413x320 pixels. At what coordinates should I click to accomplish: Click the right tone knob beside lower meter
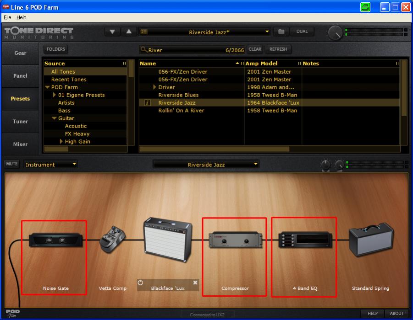point(339,165)
